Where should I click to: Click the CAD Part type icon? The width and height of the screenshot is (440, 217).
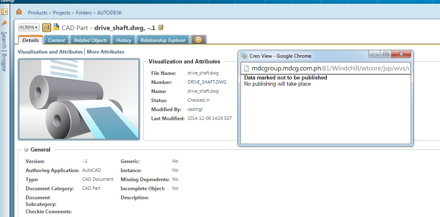(x=57, y=27)
